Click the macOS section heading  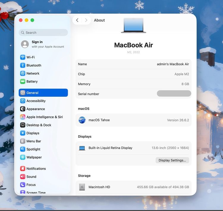(x=84, y=109)
